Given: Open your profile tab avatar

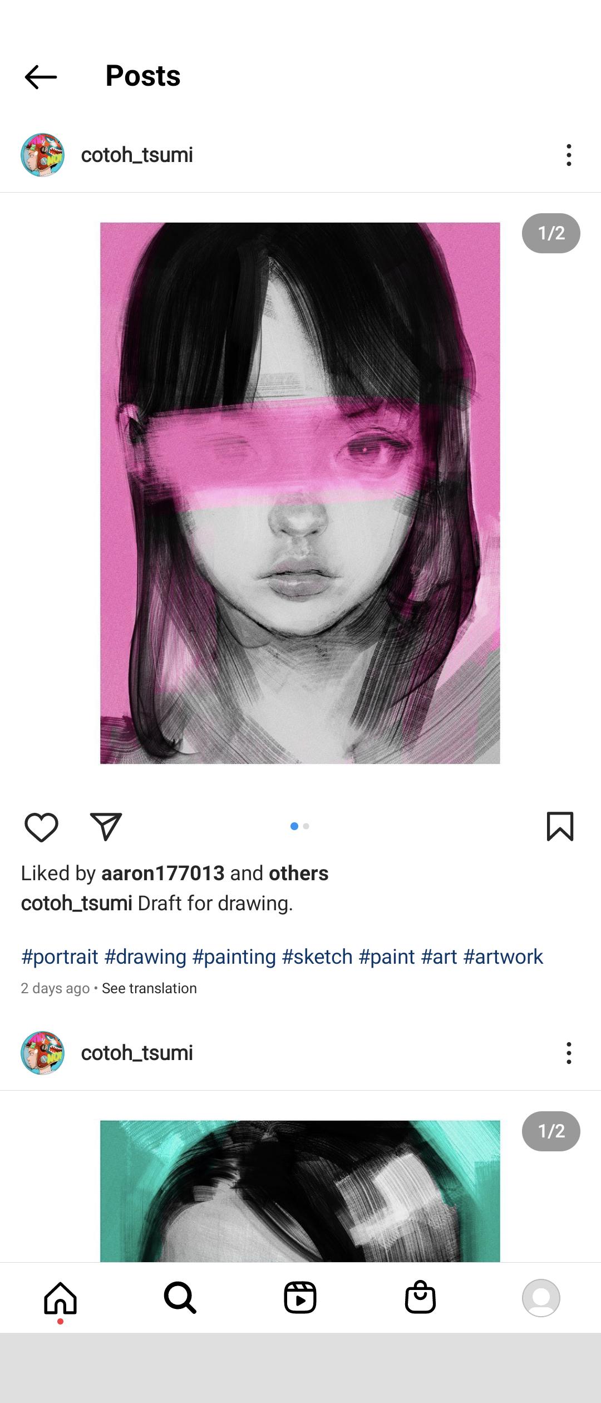Looking at the screenshot, I should (540, 1298).
